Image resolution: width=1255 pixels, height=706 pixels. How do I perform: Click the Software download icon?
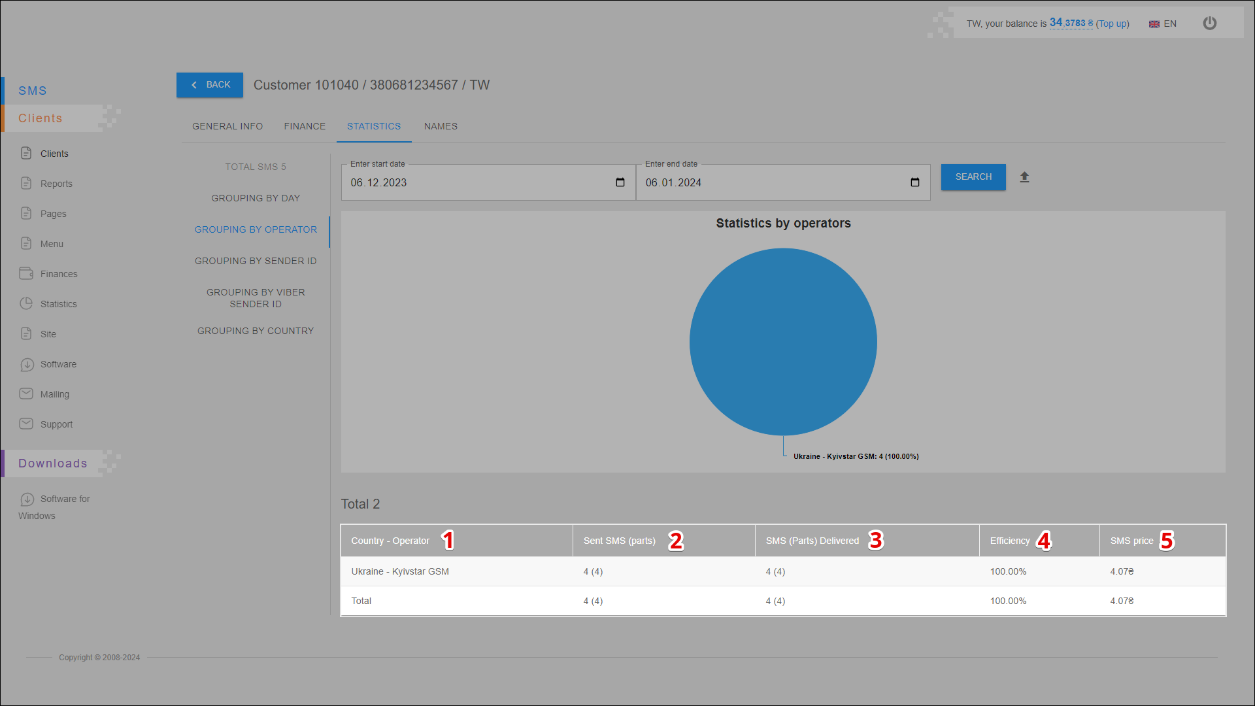[27, 364]
